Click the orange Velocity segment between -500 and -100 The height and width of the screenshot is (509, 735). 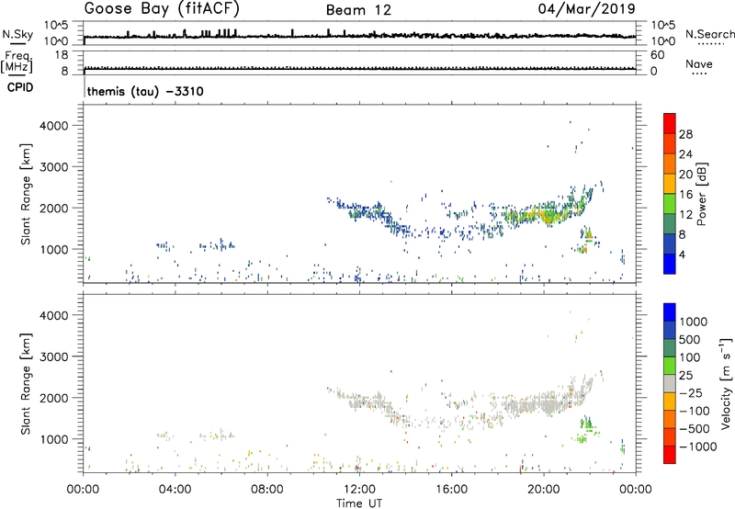click(x=670, y=419)
